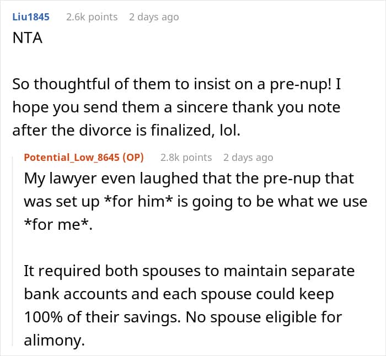The height and width of the screenshot is (356, 386).
Task: Open the OP reply's timestamp permalink
Action: (248, 157)
